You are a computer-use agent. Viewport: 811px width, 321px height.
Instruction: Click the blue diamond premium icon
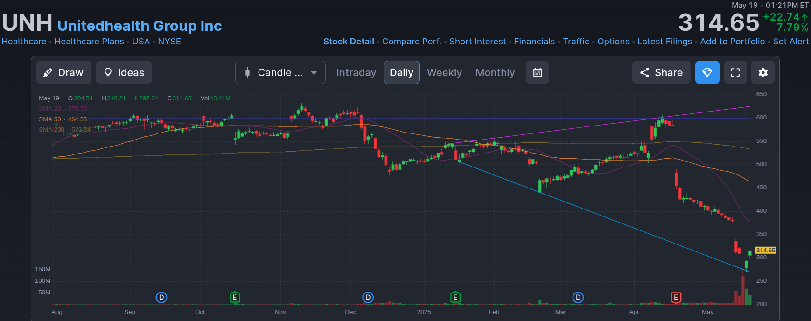(x=707, y=72)
